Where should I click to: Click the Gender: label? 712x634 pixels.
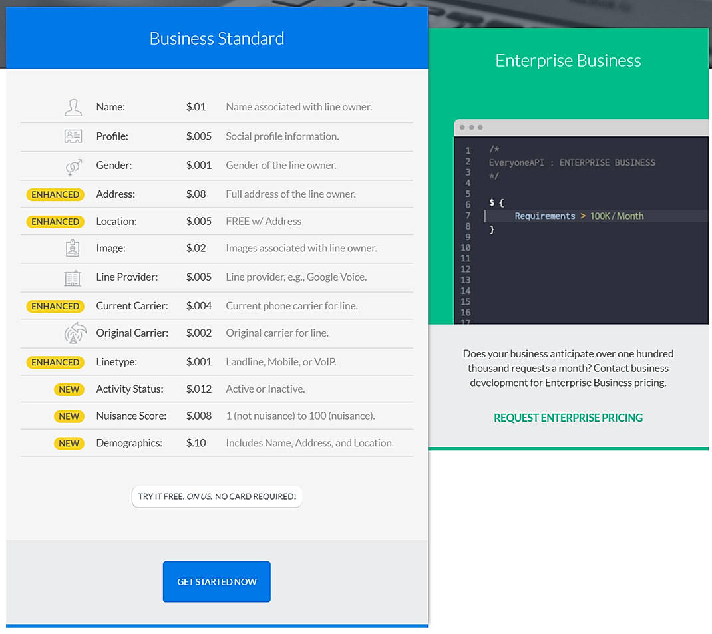click(114, 165)
